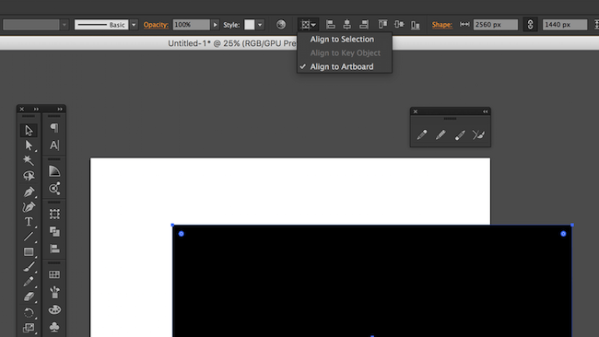599x337 pixels.
Task: Click the Opacity 100% field
Action: pyautogui.click(x=192, y=25)
